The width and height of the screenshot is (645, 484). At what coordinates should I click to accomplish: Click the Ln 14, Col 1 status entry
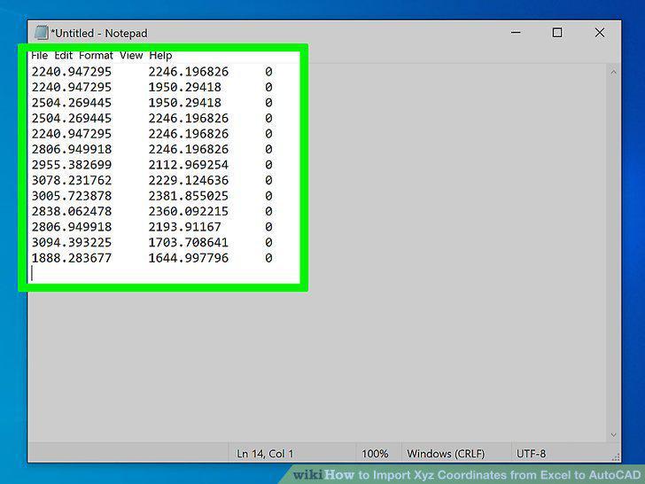pos(265,454)
